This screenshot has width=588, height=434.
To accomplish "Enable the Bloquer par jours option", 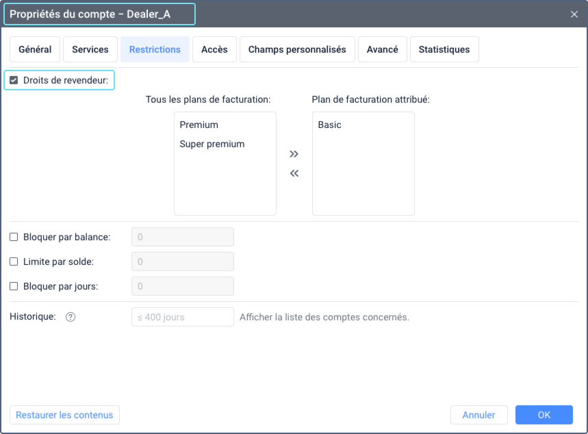I will (12, 285).
